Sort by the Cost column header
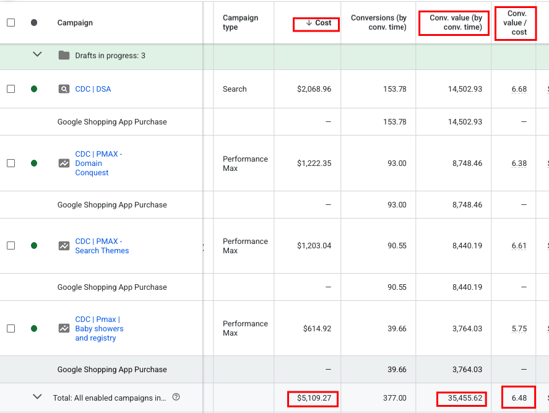The image size is (549, 413). click(x=323, y=23)
